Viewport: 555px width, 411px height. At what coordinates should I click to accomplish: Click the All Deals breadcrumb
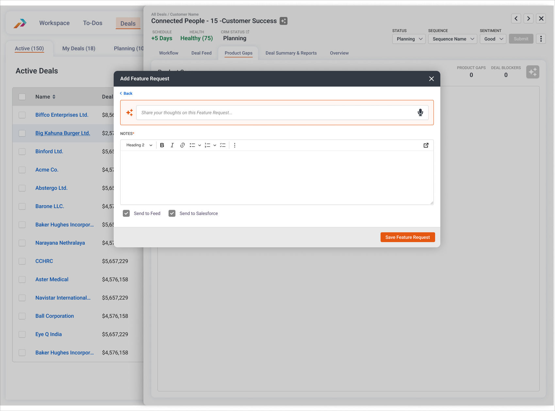pos(159,14)
